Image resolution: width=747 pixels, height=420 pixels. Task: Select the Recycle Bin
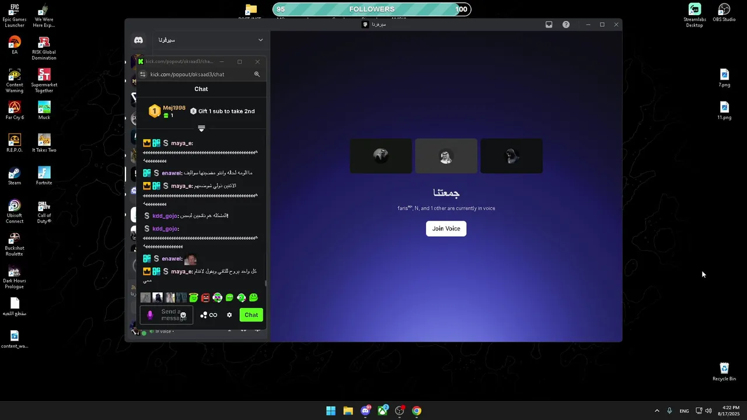(x=724, y=372)
